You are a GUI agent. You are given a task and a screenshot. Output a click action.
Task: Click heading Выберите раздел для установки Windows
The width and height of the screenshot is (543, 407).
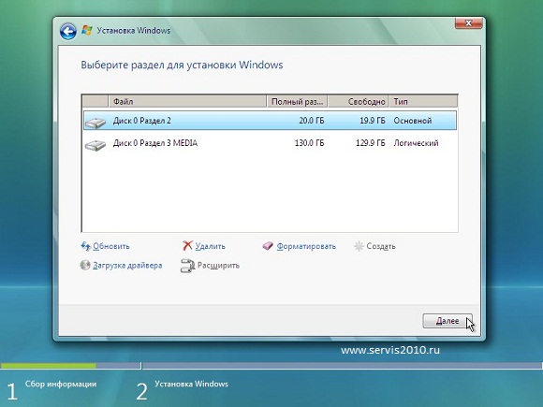182,65
